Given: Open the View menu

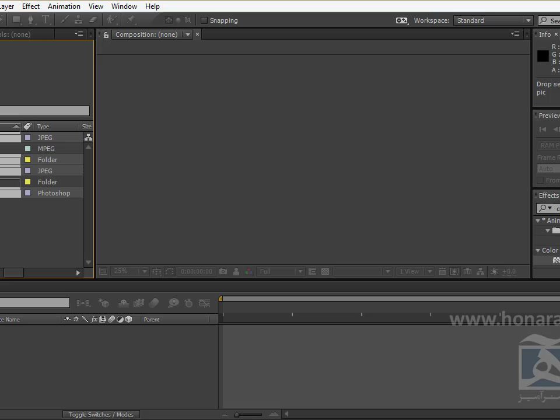Looking at the screenshot, I should coord(96,6).
